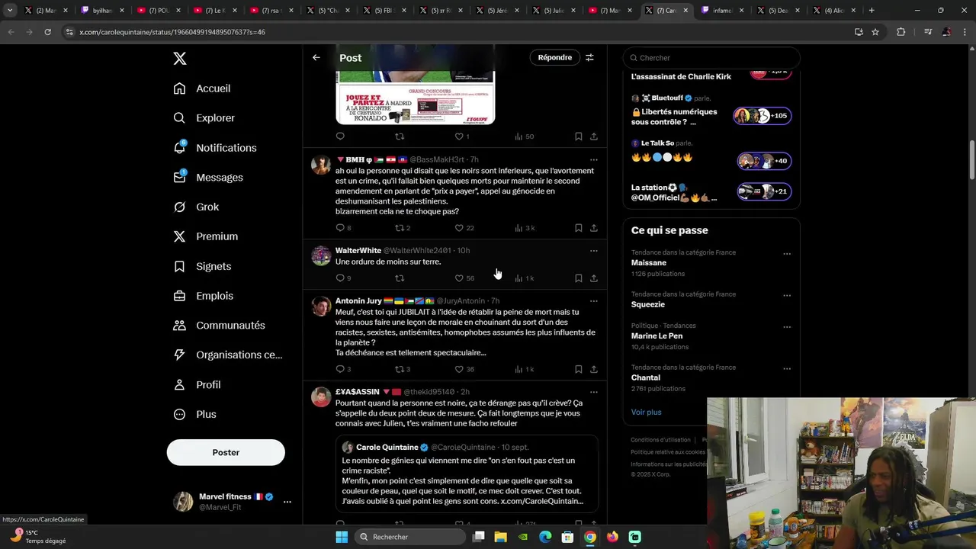Image resolution: width=976 pixels, height=549 pixels.
Task: Go to X home logo
Action: [x=179, y=59]
